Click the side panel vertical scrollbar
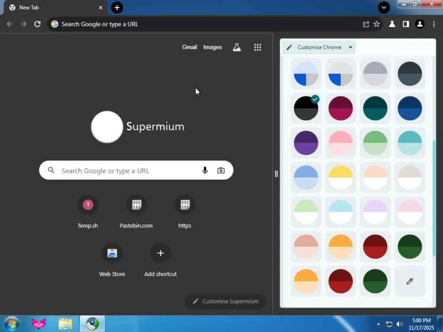443x332 pixels. tap(434, 198)
